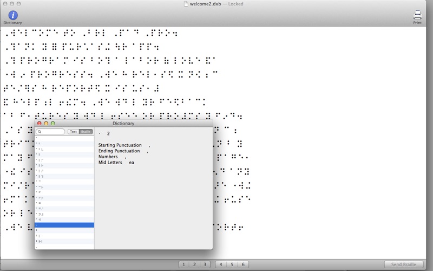Click the Dictionary window title bar

click(x=123, y=124)
